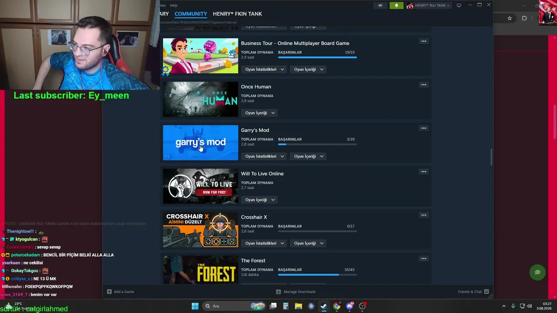Expand Oyun İstatistikleri for Business Tour
The width and height of the screenshot is (557, 313).
pyautogui.click(x=264, y=70)
